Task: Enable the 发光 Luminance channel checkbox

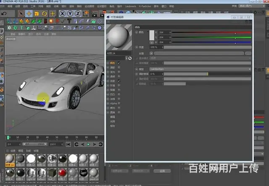Action: point(119,72)
